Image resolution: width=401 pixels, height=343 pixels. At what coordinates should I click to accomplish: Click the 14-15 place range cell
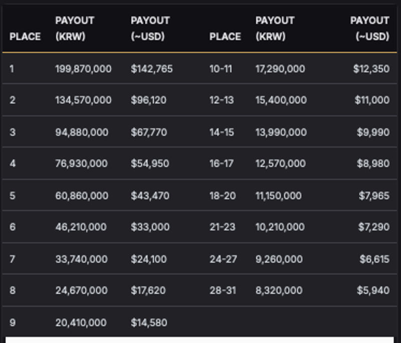coord(222,132)
